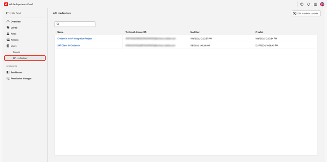Select Users in sidebar

[14, 46]
